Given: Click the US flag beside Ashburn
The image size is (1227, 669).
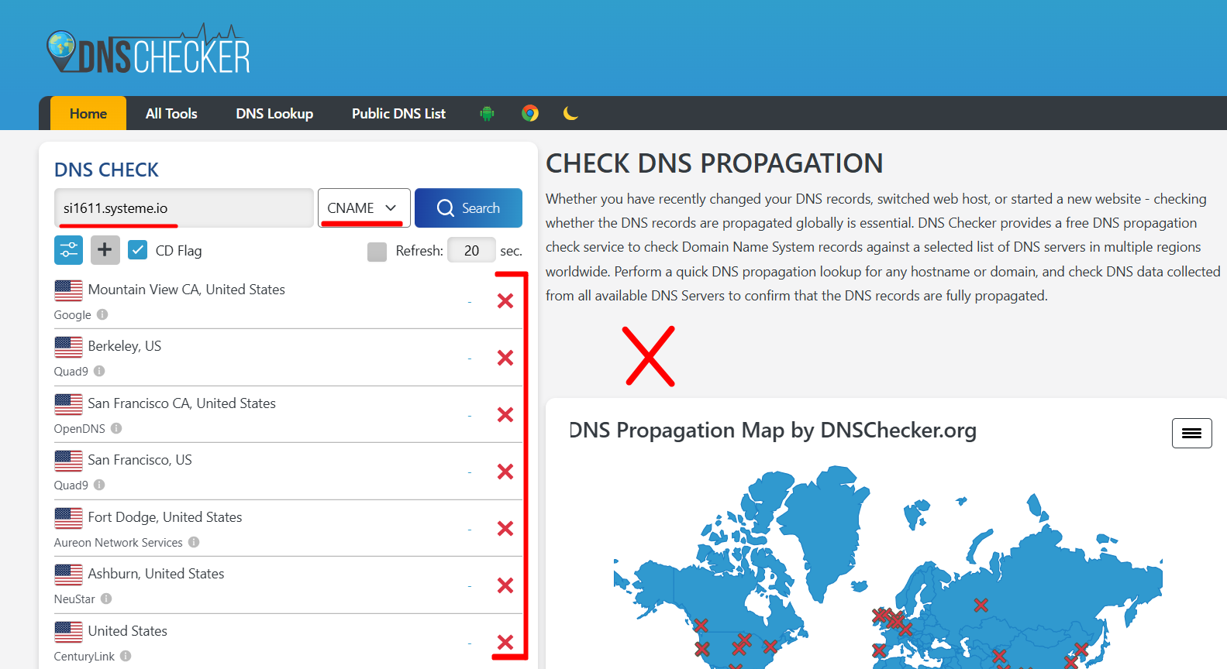Looking at the screenshot, I should [68, 575].
